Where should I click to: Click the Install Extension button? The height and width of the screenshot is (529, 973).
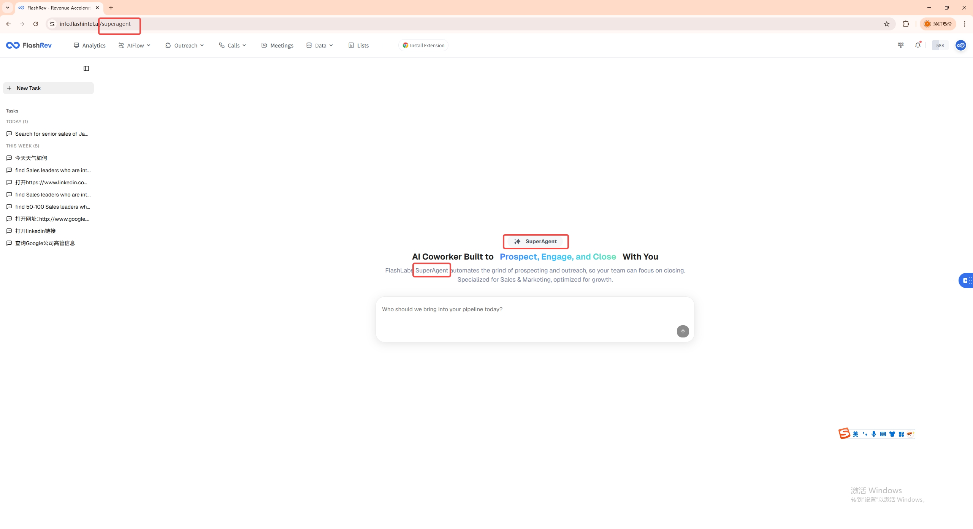click(423, 45)
